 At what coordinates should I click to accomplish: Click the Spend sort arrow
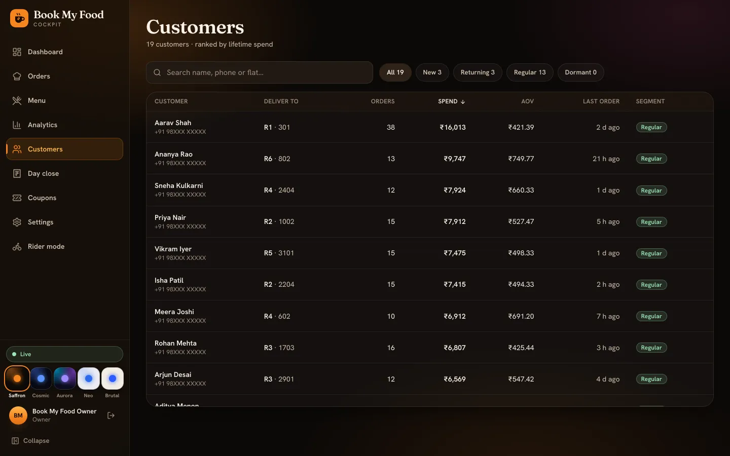463,102
